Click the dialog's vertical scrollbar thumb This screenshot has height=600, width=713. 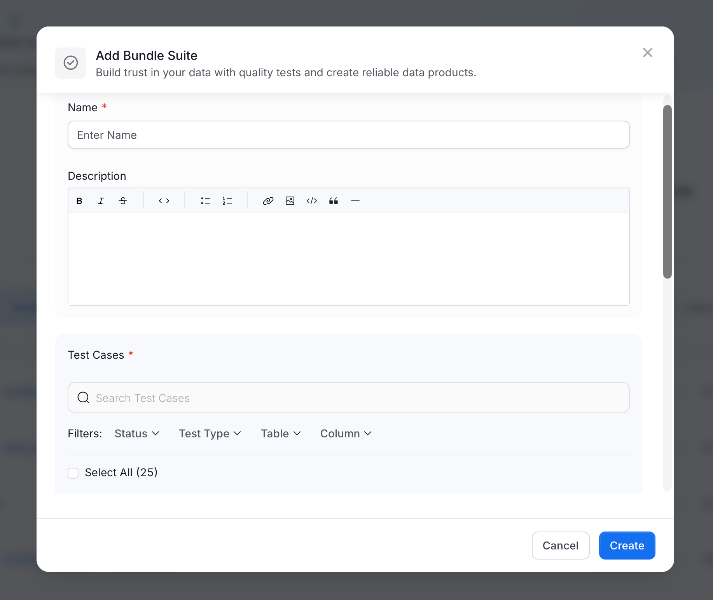[668, 192]
